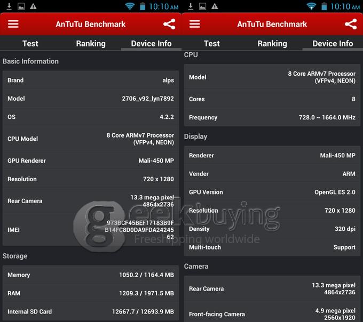Viewport: 363px width, 322px height.
Task: Select OS row showing 4.2.2
Action: click(91, 117)
